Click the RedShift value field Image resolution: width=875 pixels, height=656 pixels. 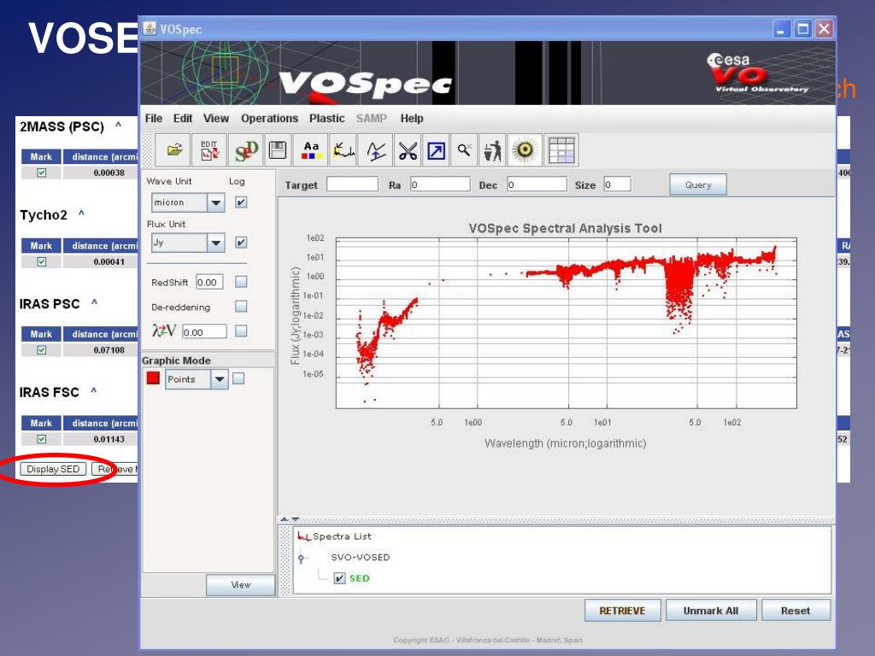[209, 282]
